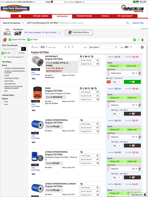Image resolution: width=148 pixels, height=197 pixels.
Task: Check the ACDELCO PROFESSIONAL brand filter
Action: [x=3, y=68]
